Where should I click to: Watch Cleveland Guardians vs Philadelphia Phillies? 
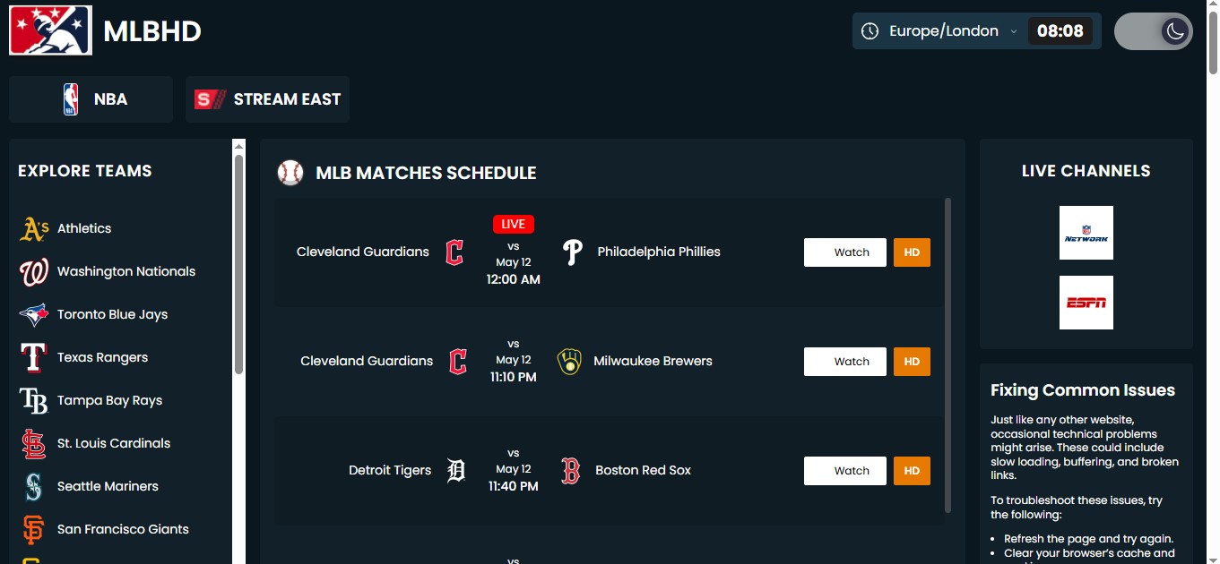[x=845, y=252]
